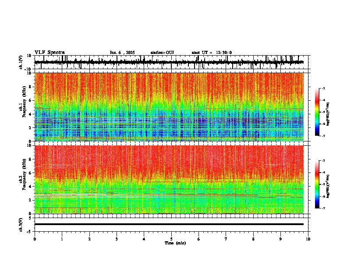Click the ch.2 "Frequency (kHz)" axis label
The width and height of the screenshot is (347, 268).
click(x=24, y=174)
